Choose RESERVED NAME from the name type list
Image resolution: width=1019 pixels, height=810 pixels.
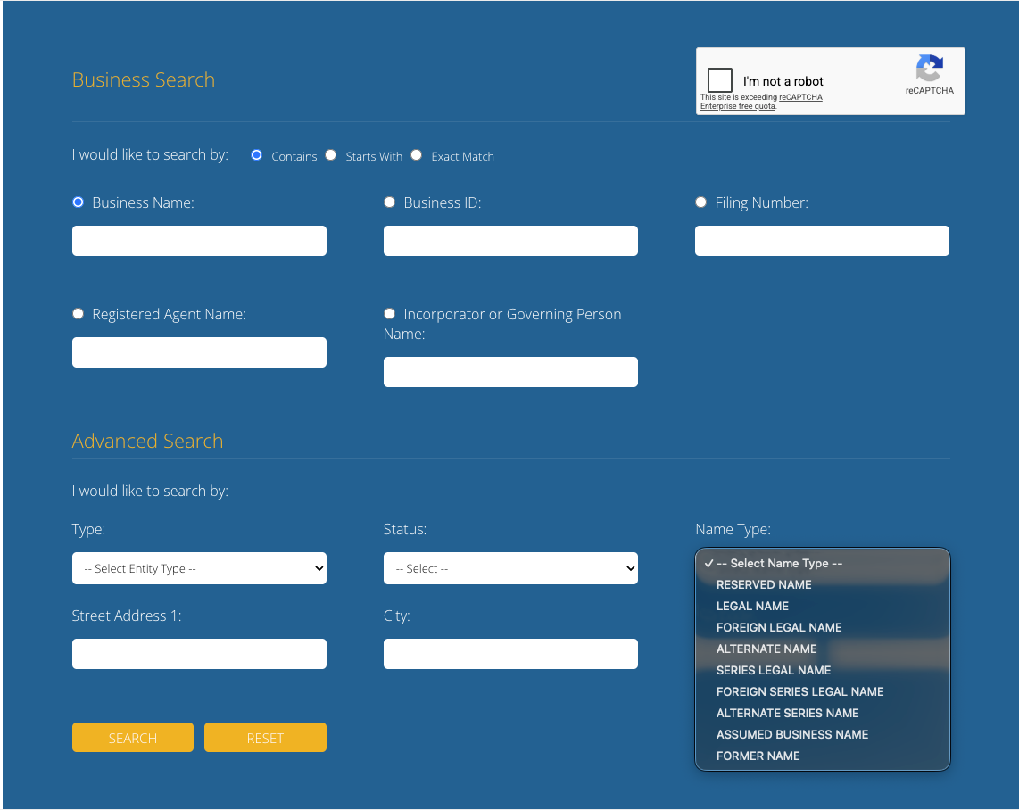coord(822,584)
